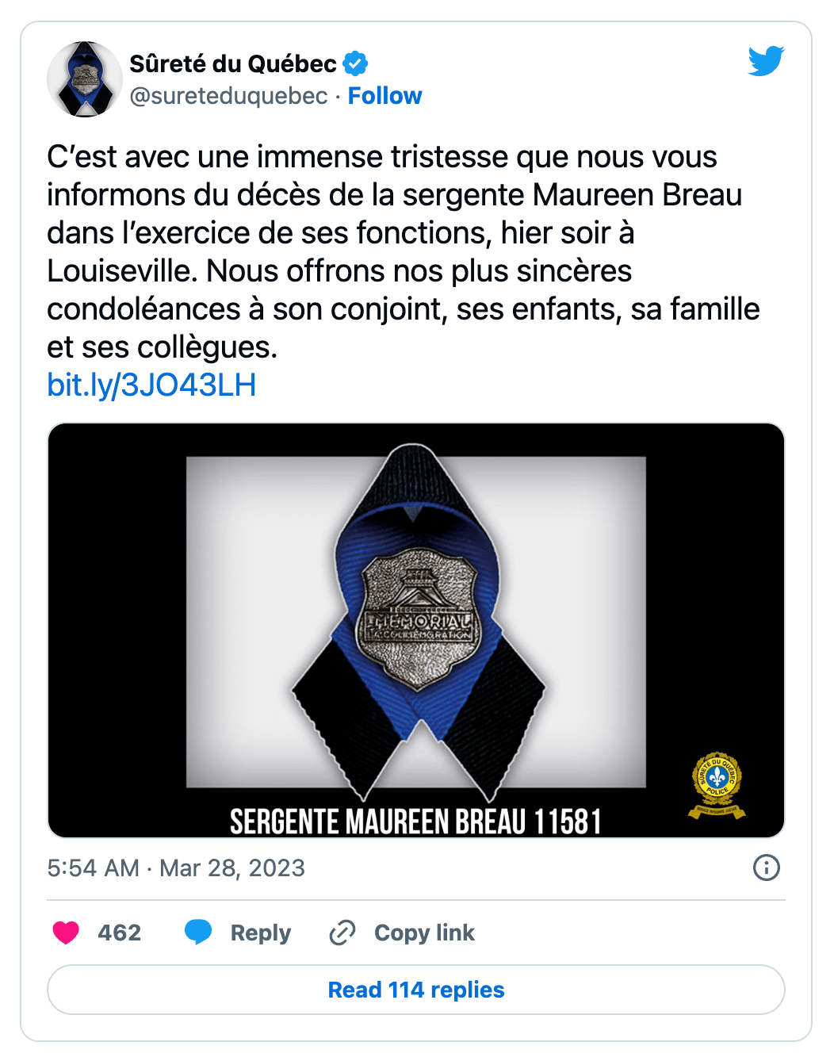Click Read 114 replies button

[x=416, y=990]
